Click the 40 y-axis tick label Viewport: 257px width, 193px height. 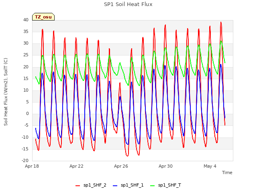(26, 20)
